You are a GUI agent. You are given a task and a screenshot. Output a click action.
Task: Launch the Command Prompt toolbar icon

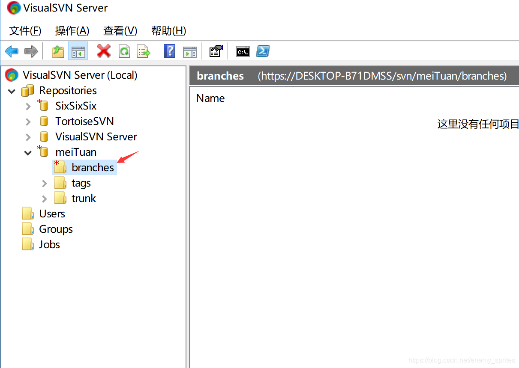pos(243,52)
